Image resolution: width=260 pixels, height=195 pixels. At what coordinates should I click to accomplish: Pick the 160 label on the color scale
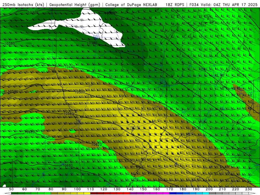coord(156,189)
